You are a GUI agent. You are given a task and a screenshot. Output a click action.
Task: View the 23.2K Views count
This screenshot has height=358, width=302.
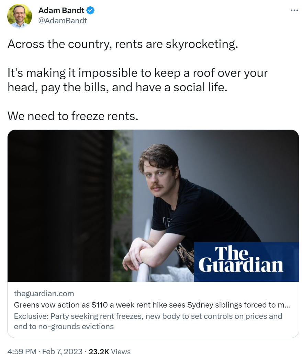pyautogui.click(x=110, y=351)
